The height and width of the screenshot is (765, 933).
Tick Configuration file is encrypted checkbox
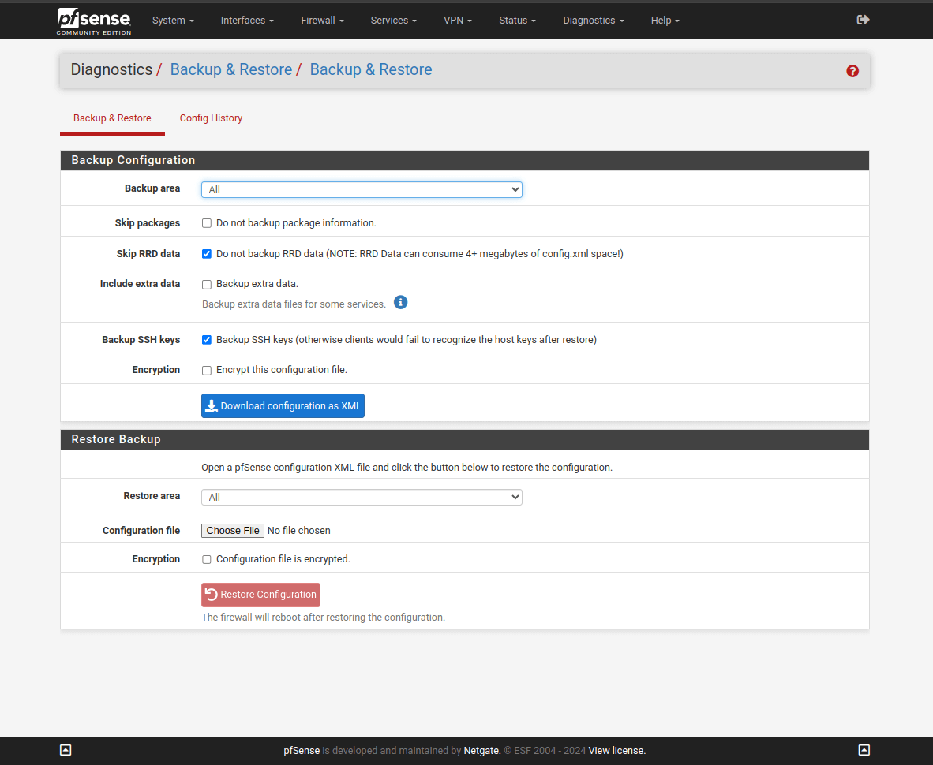pyautogui.click(x=207, y=559)
